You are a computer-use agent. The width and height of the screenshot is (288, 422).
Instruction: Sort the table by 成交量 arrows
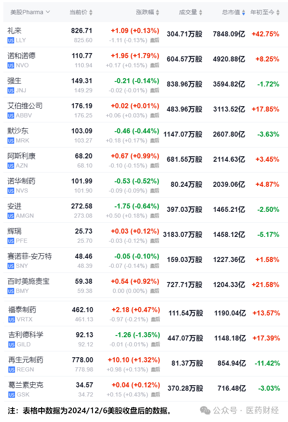[200, 13]
